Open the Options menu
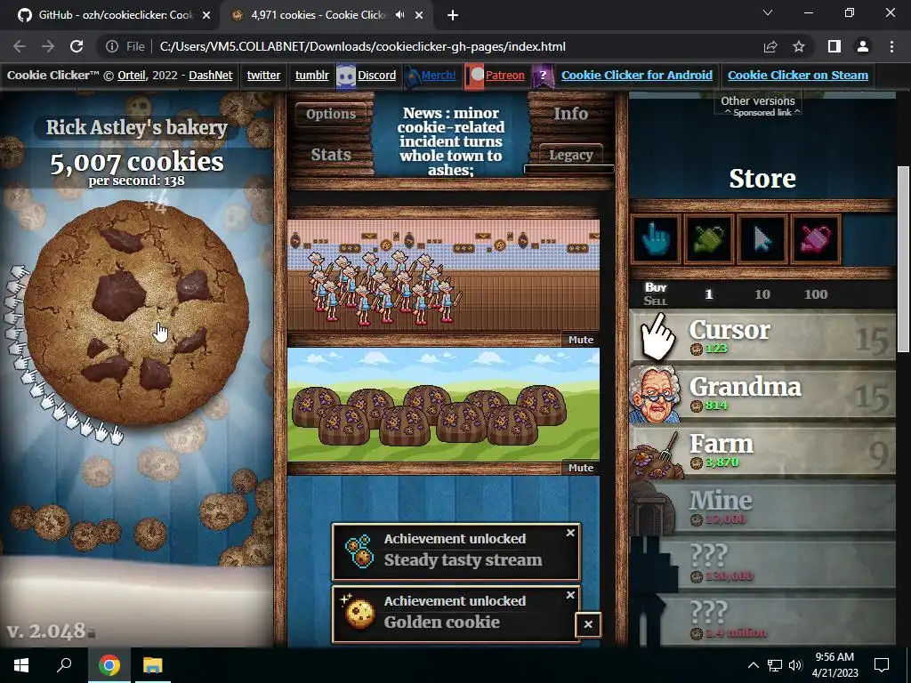This screenshot has height=683, width=911. 331,114
